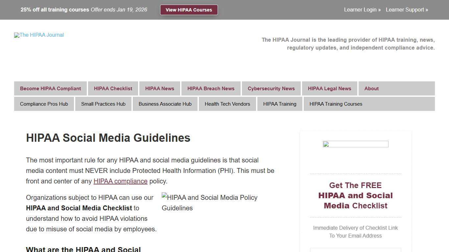Open the HIPAA Legal News section
This screenshot has width=449, height=252.
[329, 88]
